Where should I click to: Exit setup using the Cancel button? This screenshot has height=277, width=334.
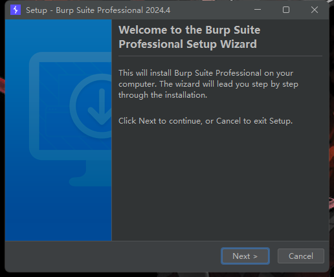point(301,256)
